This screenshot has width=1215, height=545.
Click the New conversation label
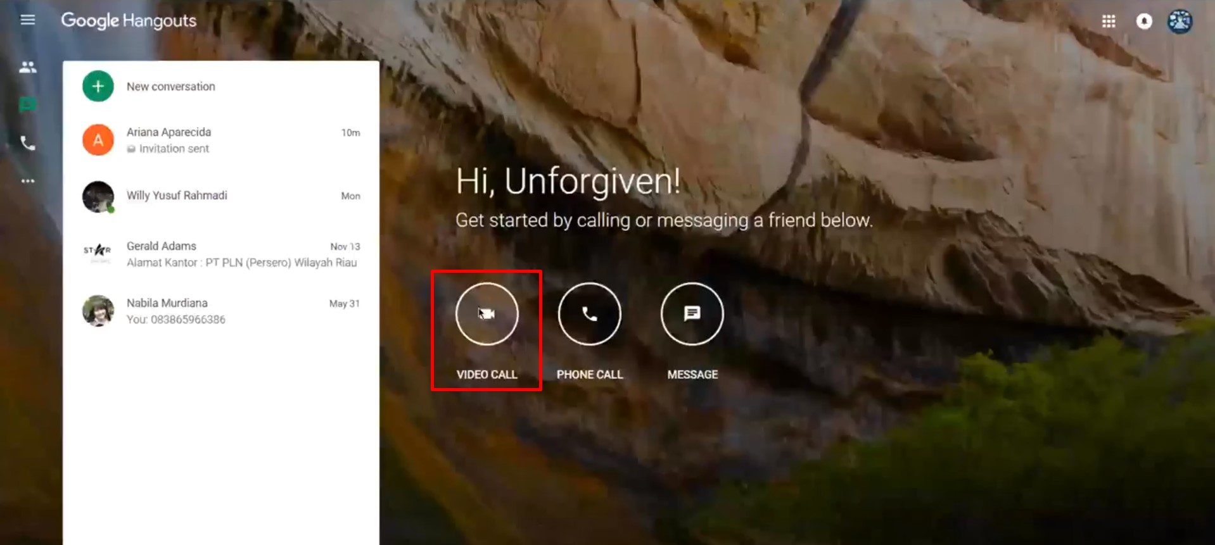point(171,87)
